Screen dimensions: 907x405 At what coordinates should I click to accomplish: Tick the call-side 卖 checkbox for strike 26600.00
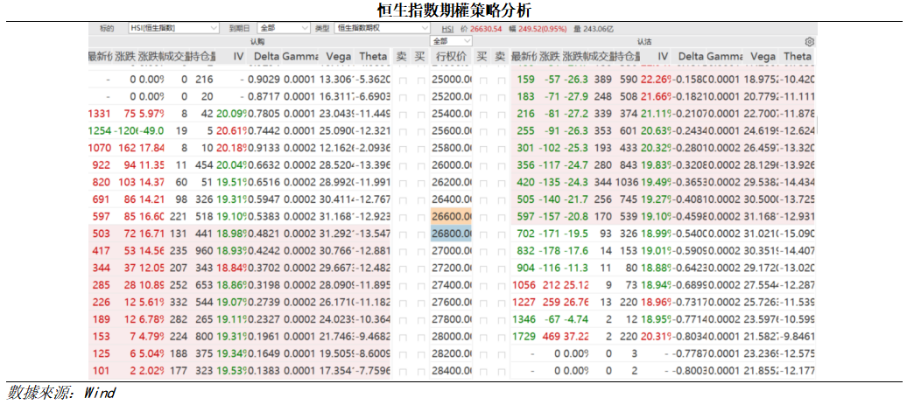pos(402,216)
